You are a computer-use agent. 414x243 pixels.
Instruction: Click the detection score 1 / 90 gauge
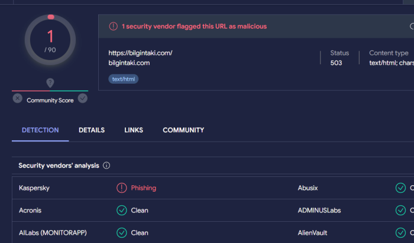[50, 40]
